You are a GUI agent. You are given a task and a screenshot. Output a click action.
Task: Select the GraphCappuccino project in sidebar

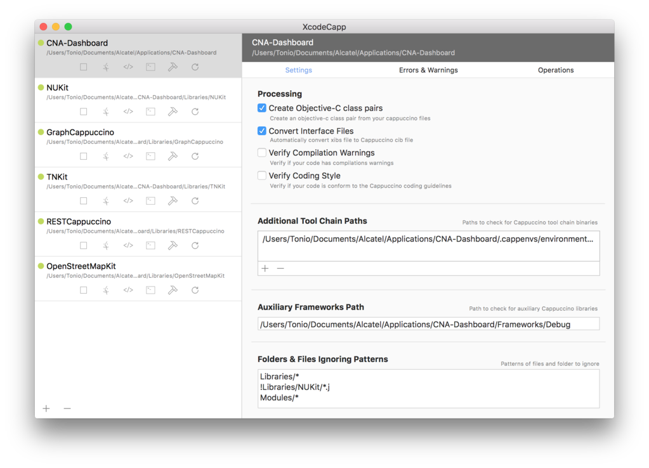click(138, 145)
